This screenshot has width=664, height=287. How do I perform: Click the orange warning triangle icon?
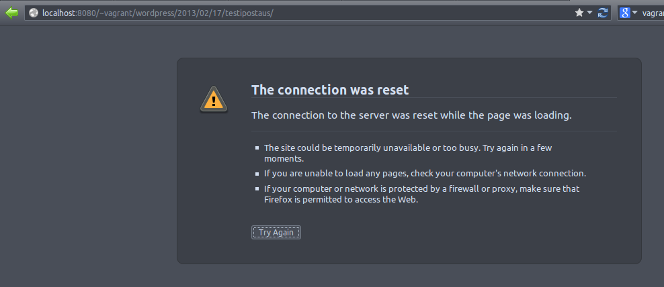tap(214, 100)
